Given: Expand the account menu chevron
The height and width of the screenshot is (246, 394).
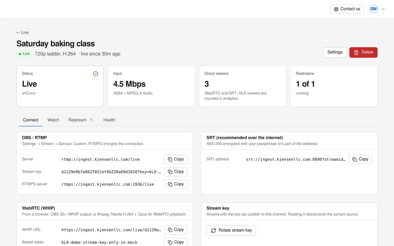Looking at the screenshot, I should click(383, 9).
